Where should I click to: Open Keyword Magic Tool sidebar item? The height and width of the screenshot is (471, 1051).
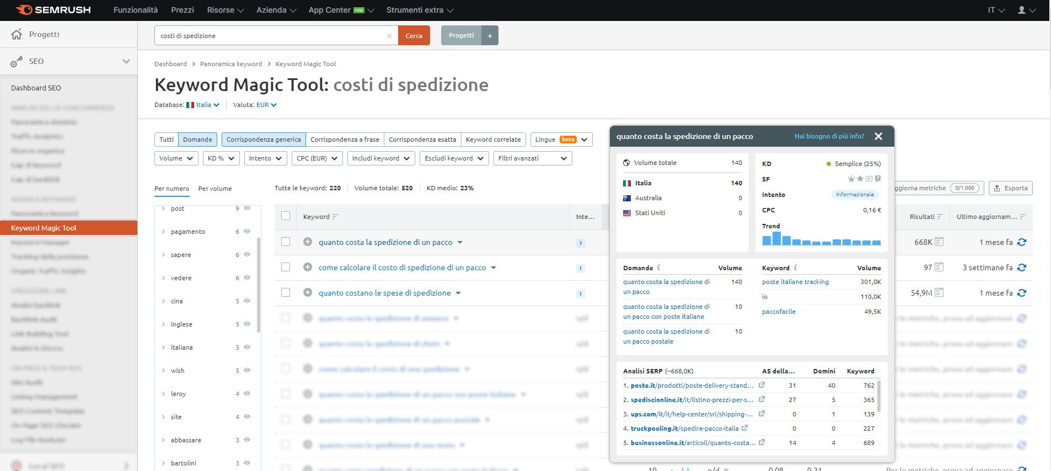point(68,228)
